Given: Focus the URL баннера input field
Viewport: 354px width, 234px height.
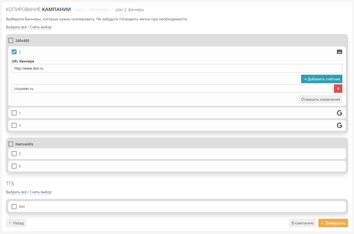Looking at the screenshot, I should tap(177, 68).
